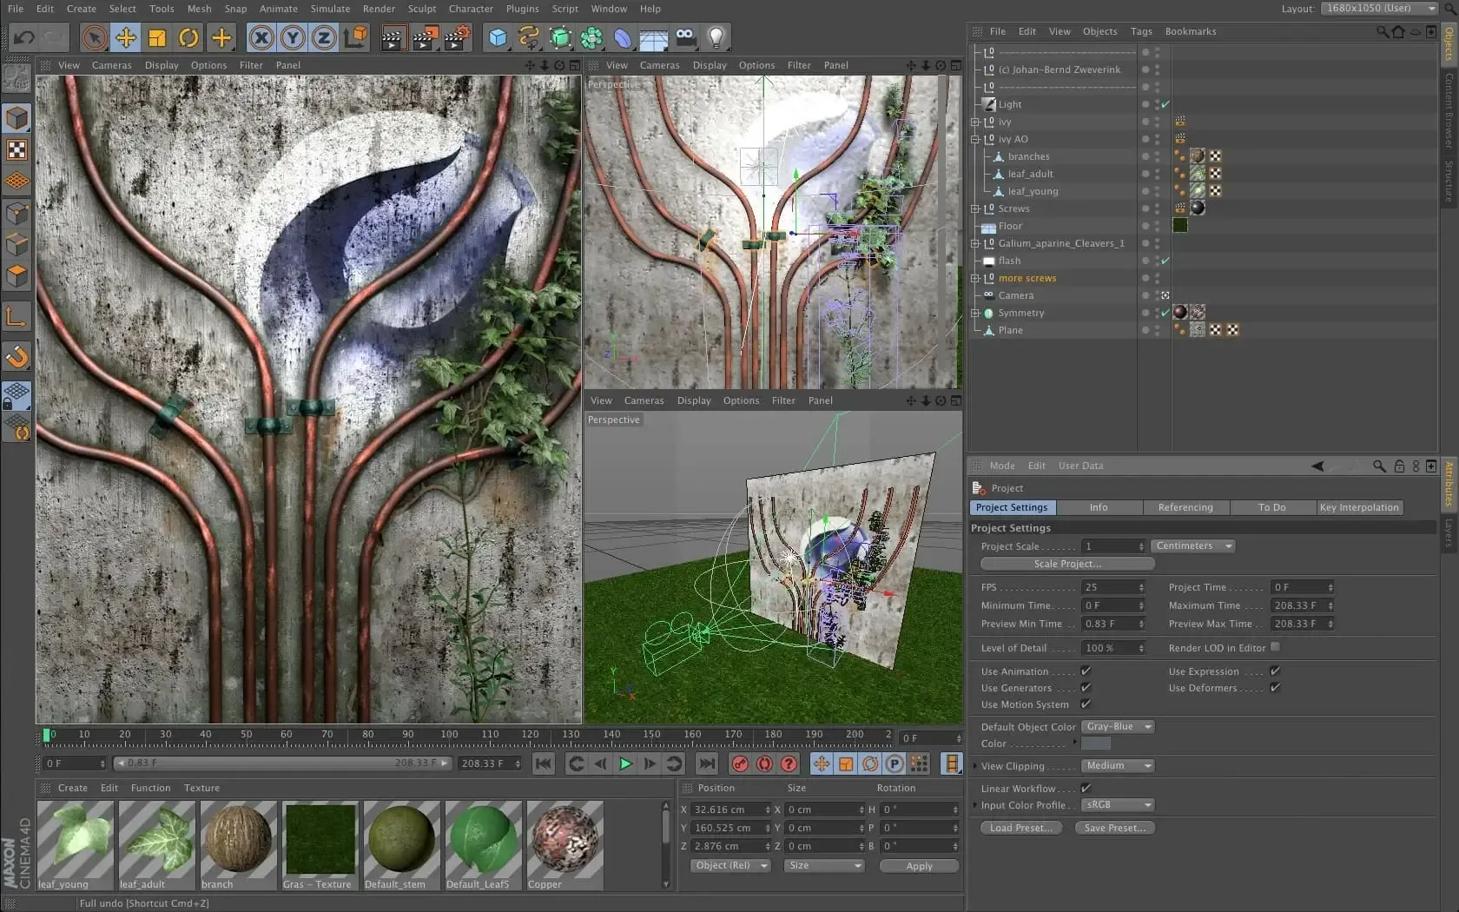Disable the Use Animation checkbox
Image resolution: width=1459 pixels, height=912 pixels.
pos(1086,671)
